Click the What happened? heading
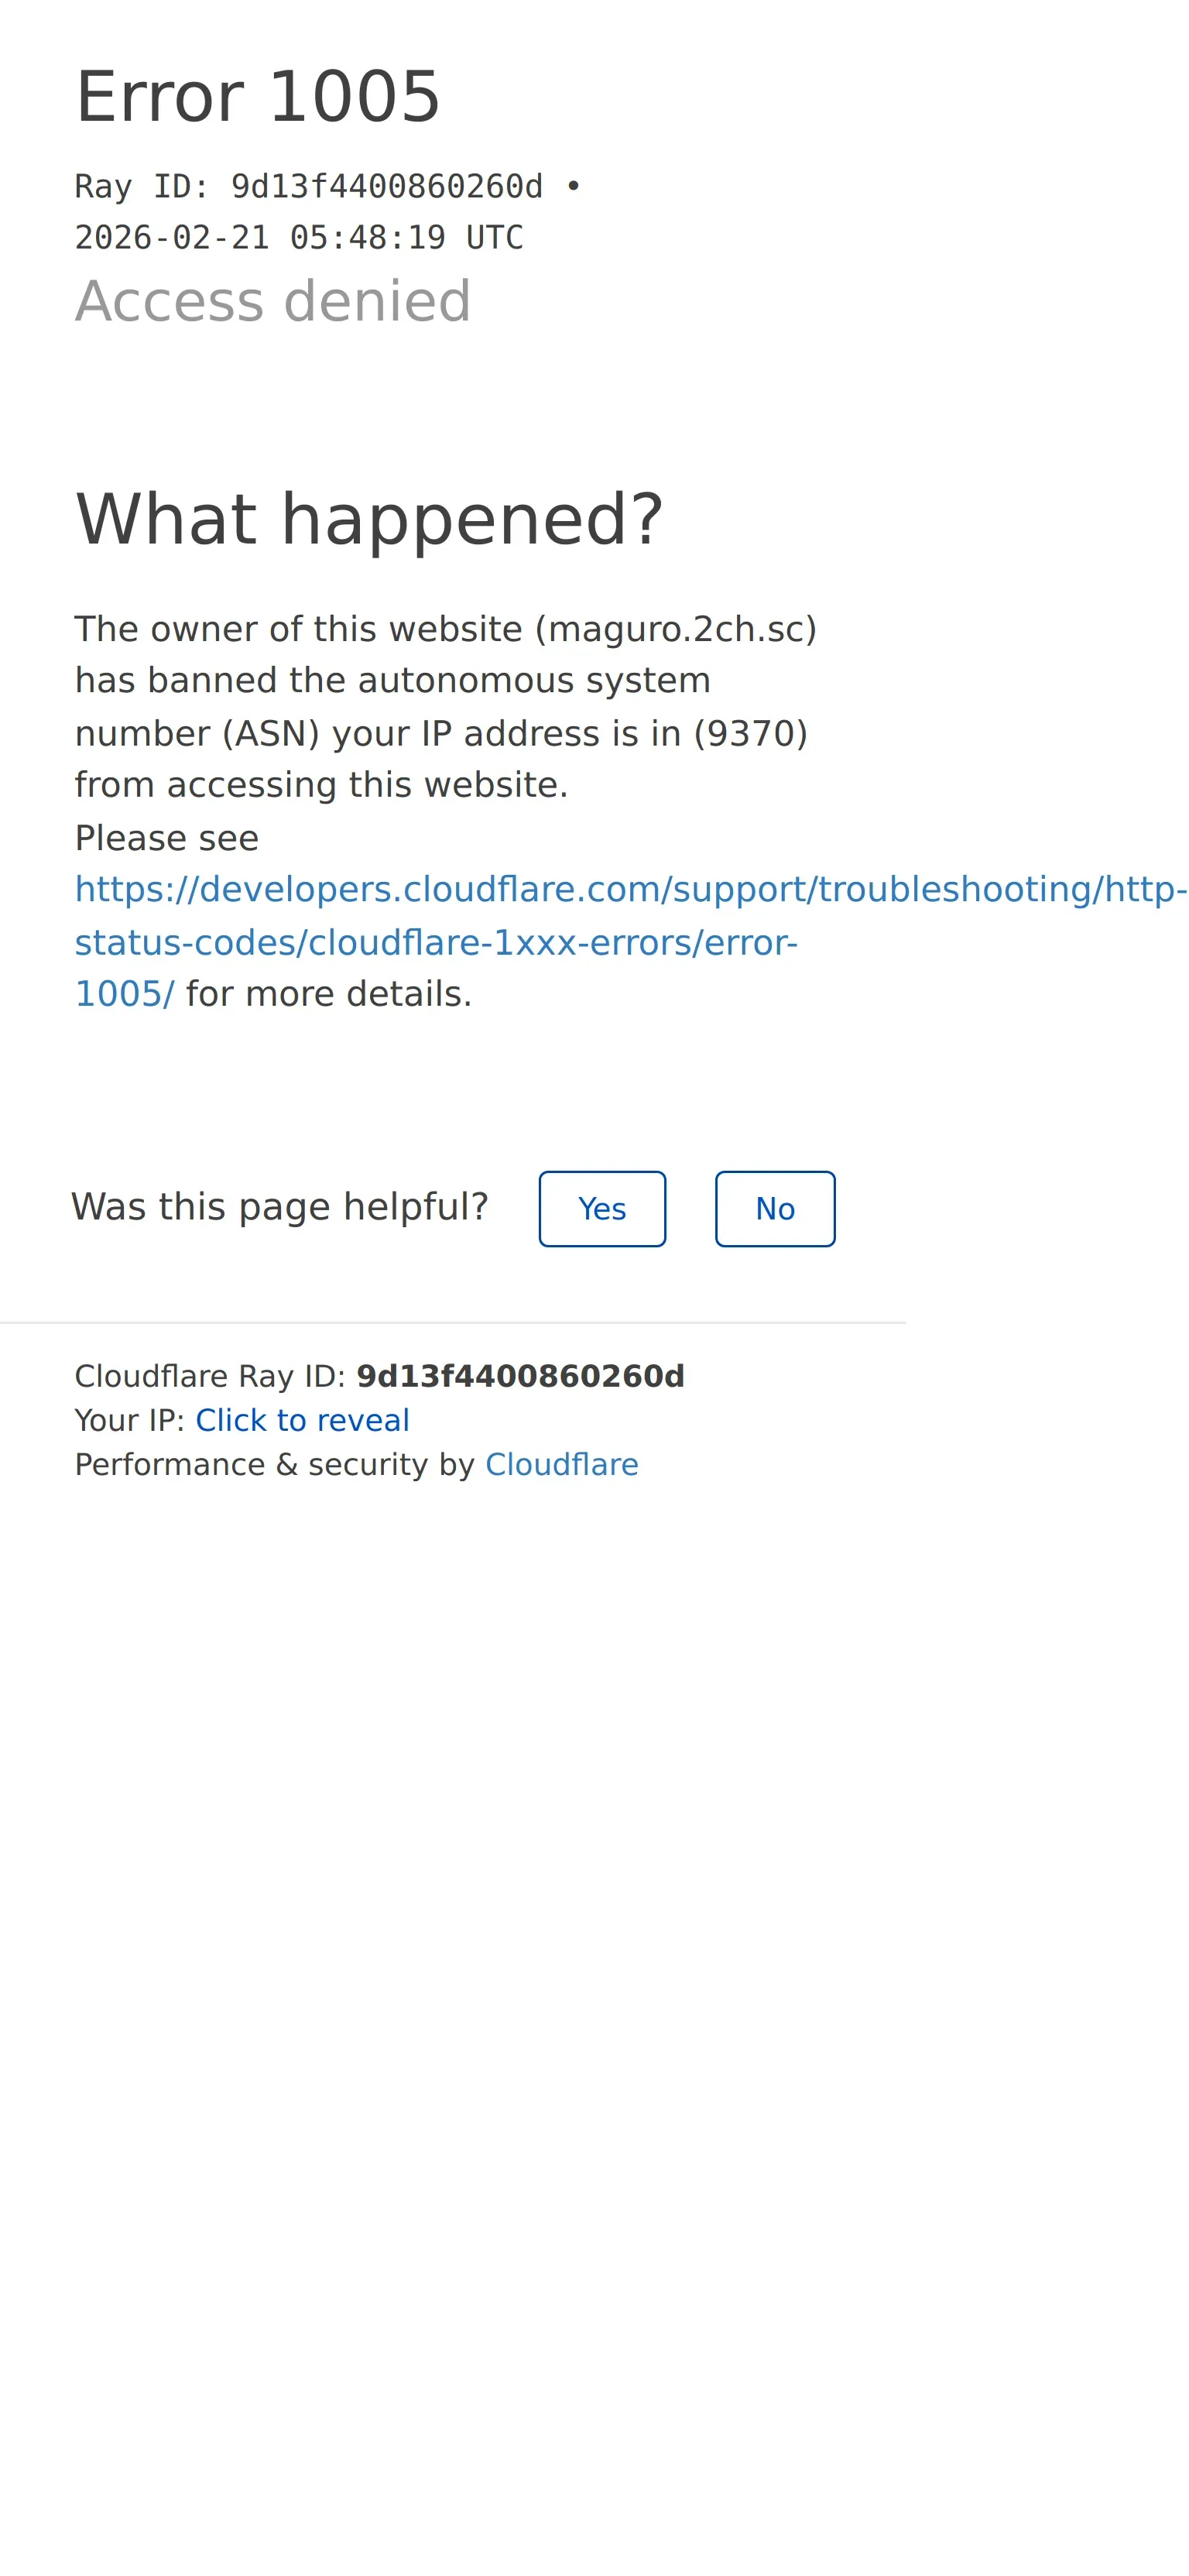The width and height of the screenshot is (1189, 2576). pos(369,520)
